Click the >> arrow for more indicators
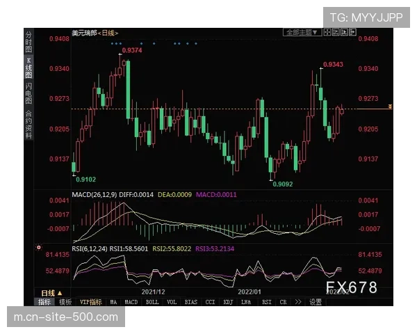 point(299,302)
